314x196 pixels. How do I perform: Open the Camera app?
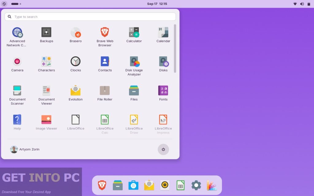(17, 61)
